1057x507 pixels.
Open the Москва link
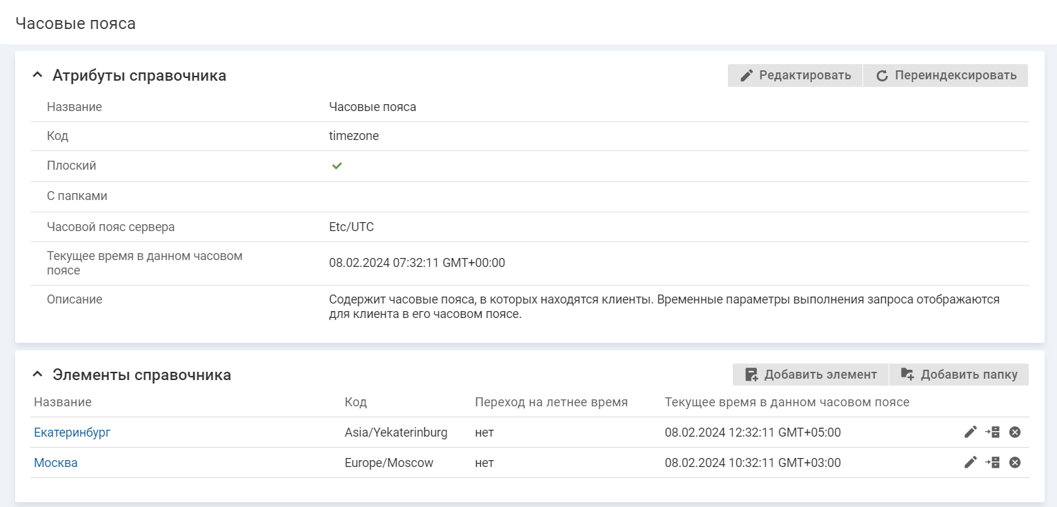[x=56, y=463]
